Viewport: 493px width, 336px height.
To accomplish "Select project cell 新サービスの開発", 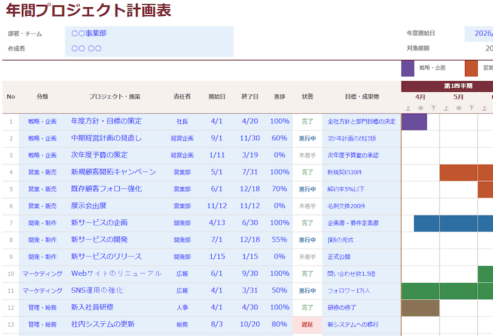I will (x=116, y=240).
